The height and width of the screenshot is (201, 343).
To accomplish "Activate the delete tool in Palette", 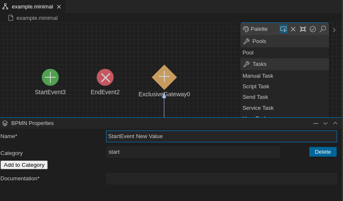I will [x=293, y=29].
